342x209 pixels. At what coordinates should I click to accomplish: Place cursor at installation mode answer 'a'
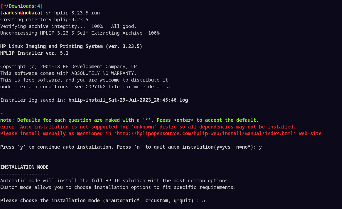coord(203,200)
